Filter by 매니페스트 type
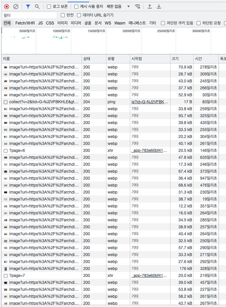This screenshot has width=226, height=307. [x=137, y=23]
